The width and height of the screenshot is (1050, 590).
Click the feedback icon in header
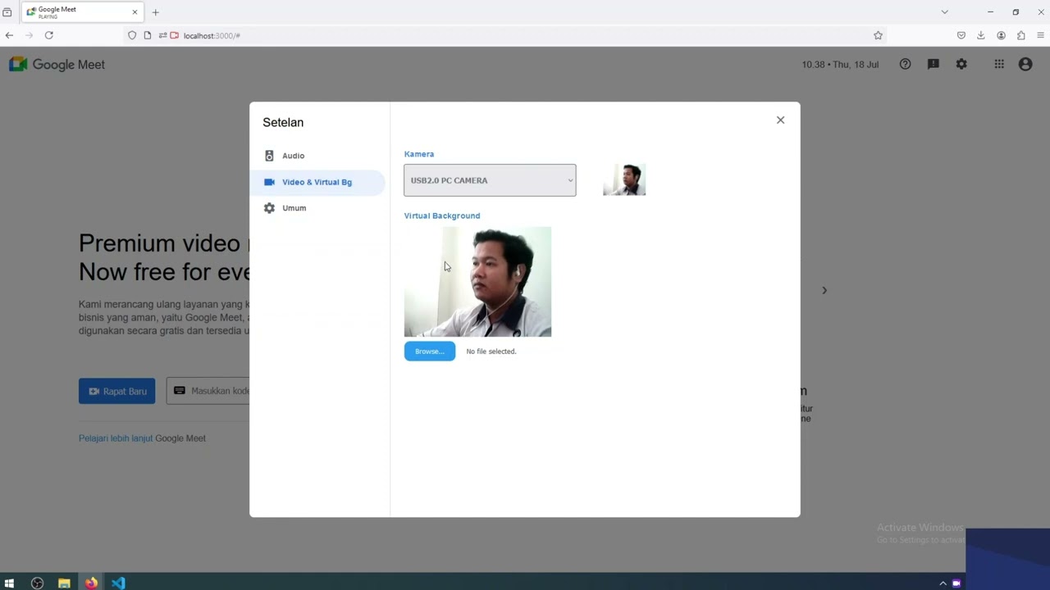933,64
